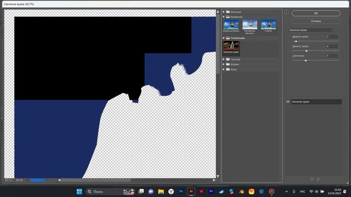The image size is (351, 197).
Task: Open InDesign from the taskbar
Action: pos(201,192)
